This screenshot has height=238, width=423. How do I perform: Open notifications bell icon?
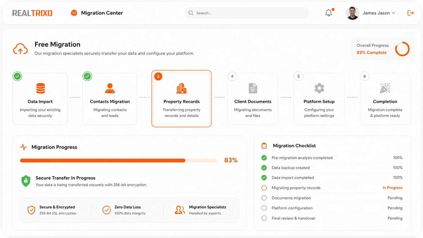pos(329,13)
